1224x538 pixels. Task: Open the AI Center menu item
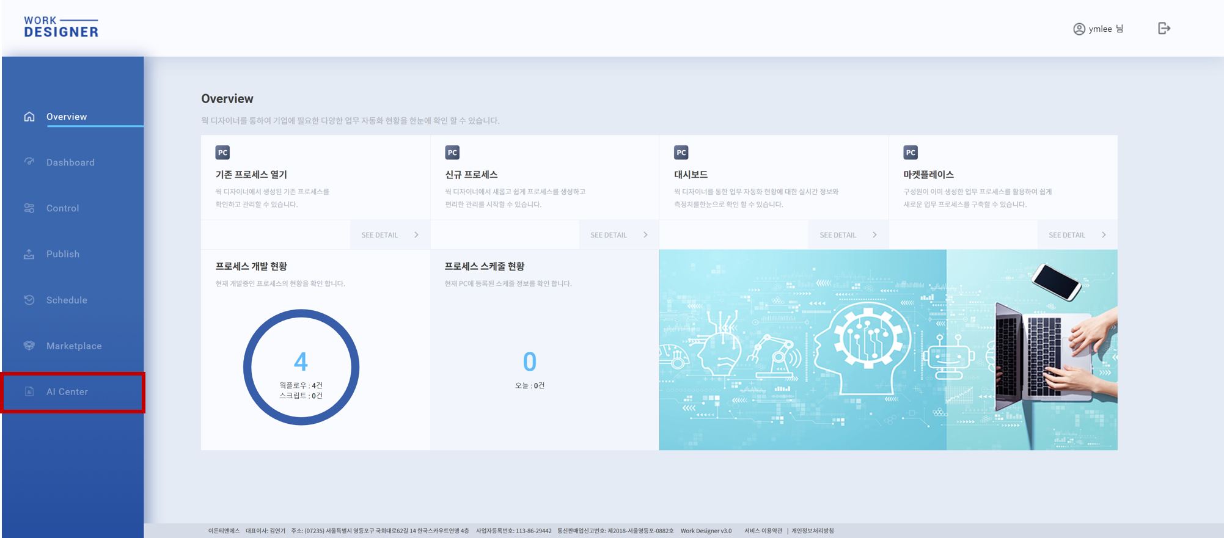tap(67, 391)
